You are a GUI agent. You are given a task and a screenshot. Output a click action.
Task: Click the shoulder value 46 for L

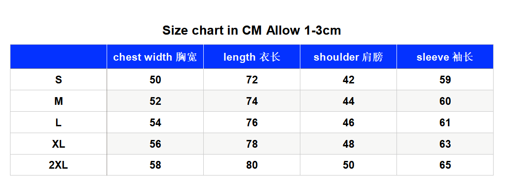pyautogui.click(x=348, y=123)
